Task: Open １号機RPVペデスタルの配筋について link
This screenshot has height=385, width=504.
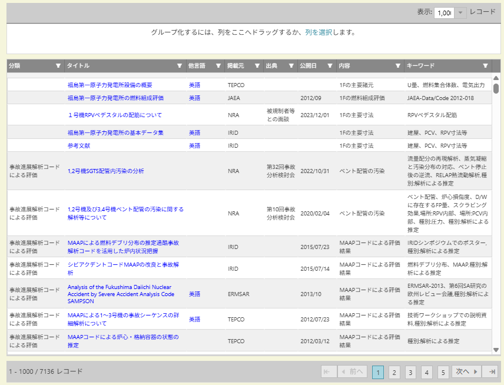Action: coord(115,115)
